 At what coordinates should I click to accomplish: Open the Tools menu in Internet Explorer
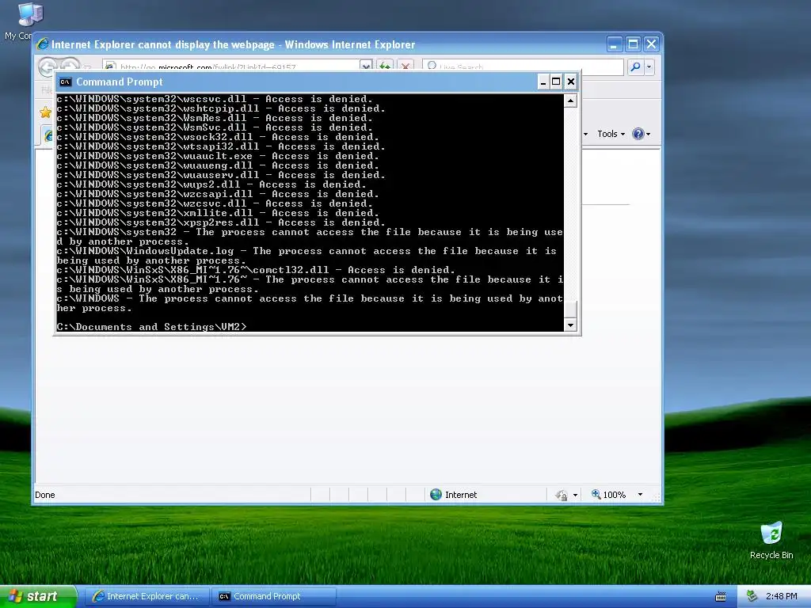tap(611, 134)
